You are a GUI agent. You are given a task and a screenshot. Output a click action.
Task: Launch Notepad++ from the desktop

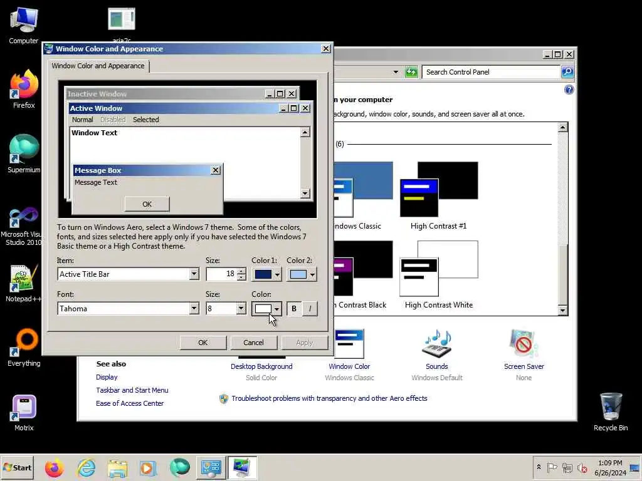pos(23,283)
